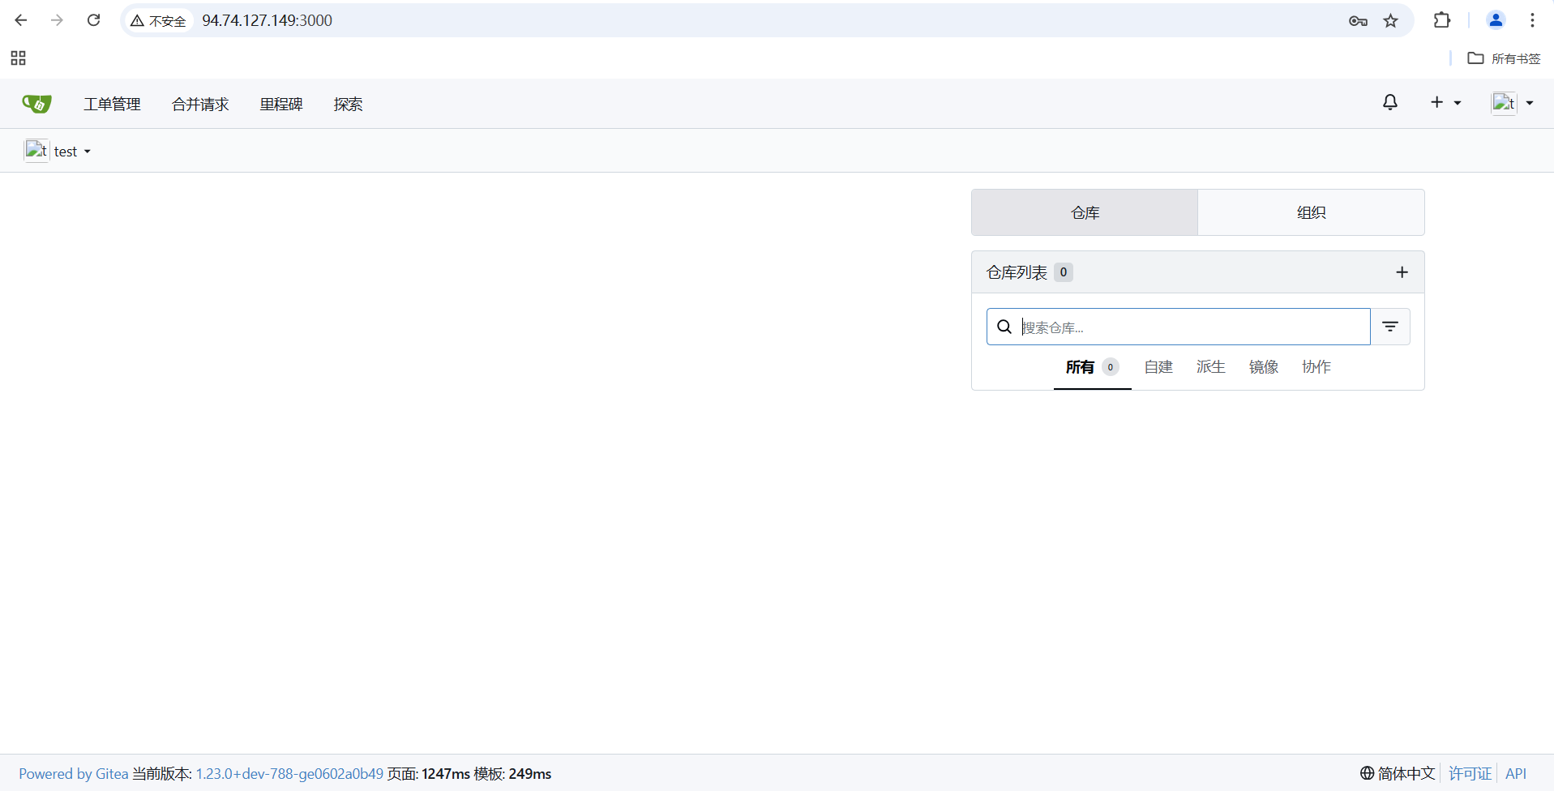Open the saved password key icon
Screen dimensions: 1554x791
pos(1358,21)
